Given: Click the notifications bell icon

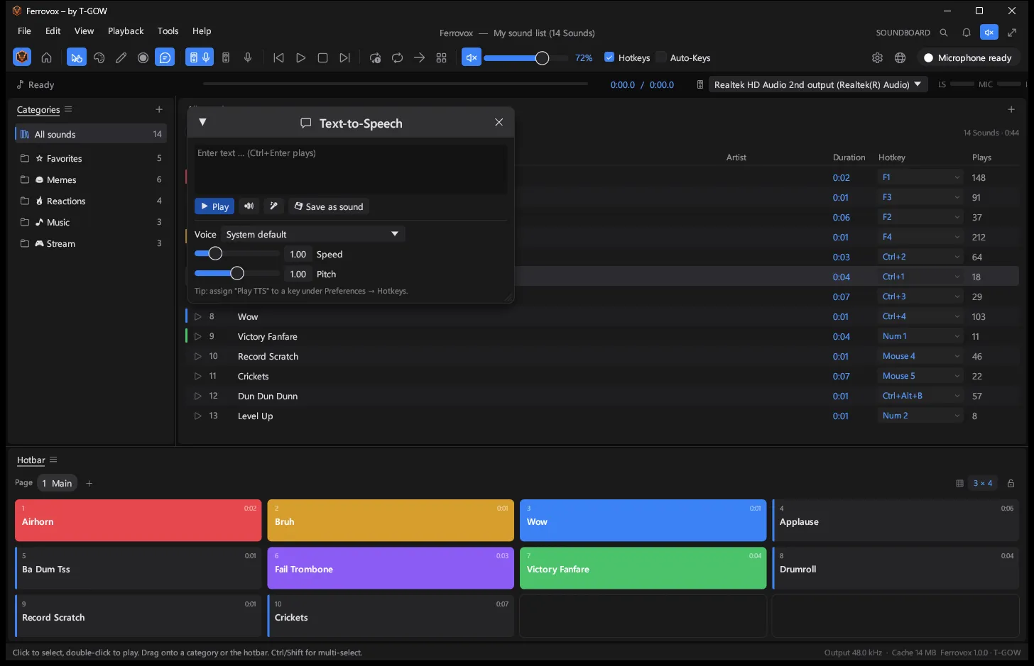Looking at the screenshot, I should tap(966, 33).
